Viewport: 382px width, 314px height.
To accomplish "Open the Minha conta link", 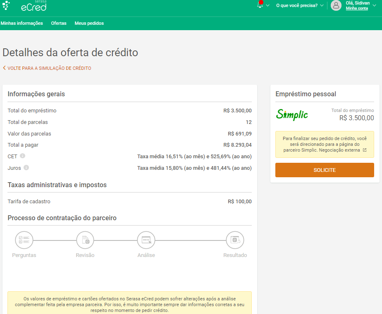I will pyautogui.click(x=357, y=8).
